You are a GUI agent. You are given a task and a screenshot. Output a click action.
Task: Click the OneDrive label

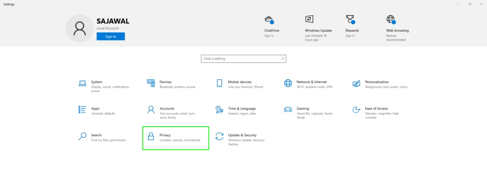(x=272, y=31)
